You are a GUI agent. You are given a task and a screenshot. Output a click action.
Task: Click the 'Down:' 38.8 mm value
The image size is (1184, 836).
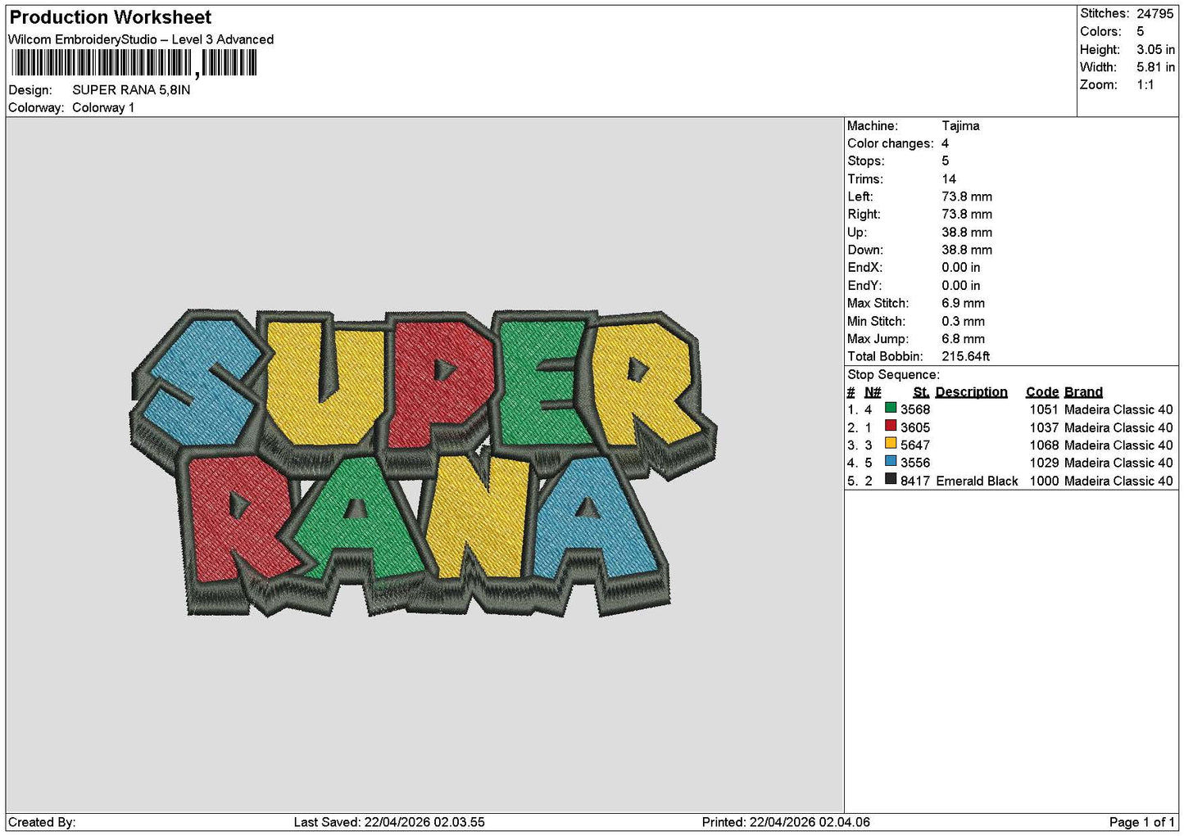pyautogui.click(x=967, y=250)
